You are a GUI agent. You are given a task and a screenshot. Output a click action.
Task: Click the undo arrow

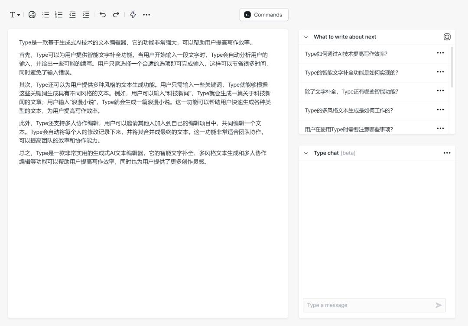[x=103, y=15]
